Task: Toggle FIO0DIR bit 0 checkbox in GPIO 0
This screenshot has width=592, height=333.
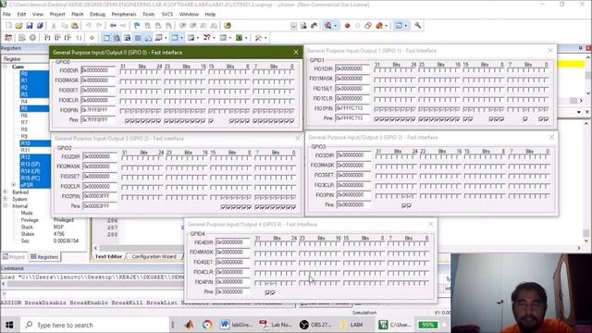Action: [291, 71]
